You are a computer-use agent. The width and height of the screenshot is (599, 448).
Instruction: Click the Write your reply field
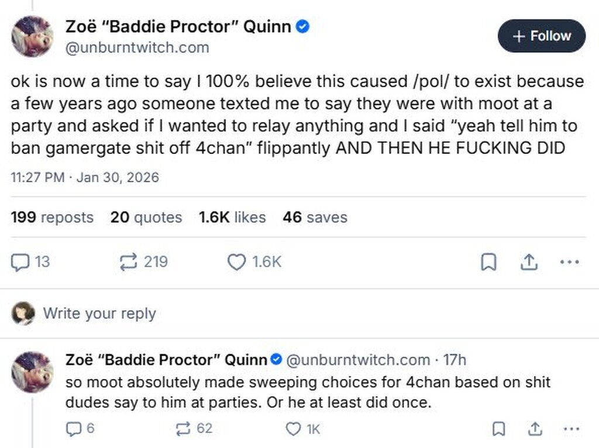coord(99,313)
